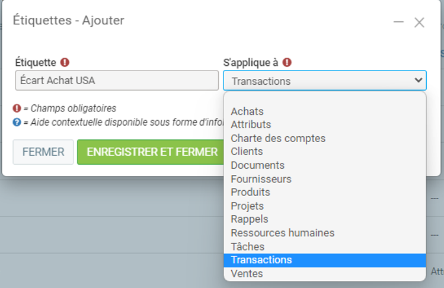This screenshot has width=444, height=288.
Task: Click the blue contextual help icon
Action: [x=17, y=122]
